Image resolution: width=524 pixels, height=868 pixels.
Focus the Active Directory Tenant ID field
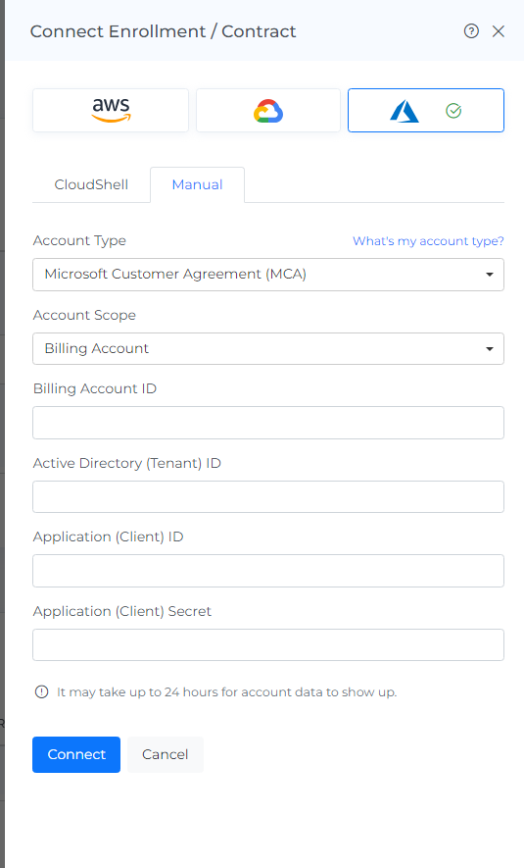point(268,496)
